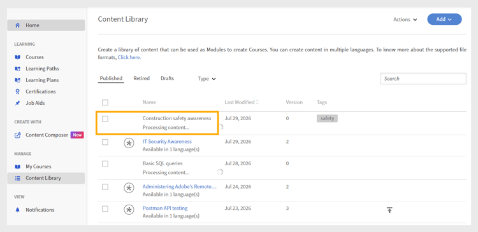Click the asterisk icon beside Administering Adobe's Remote

point(129,189)
